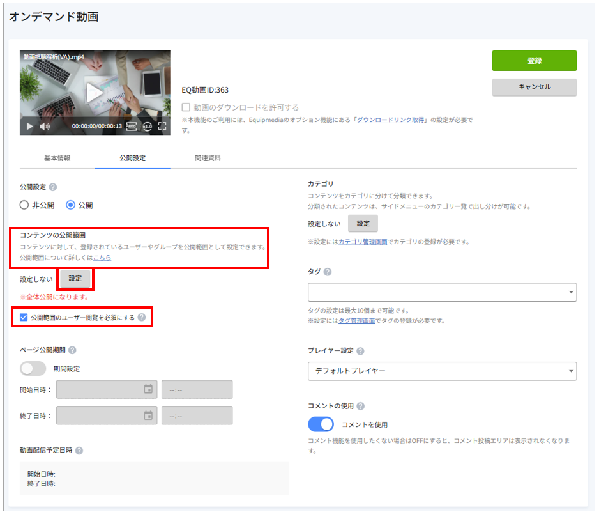Click 設定 under カテゴリ

[x=363, y=224]
